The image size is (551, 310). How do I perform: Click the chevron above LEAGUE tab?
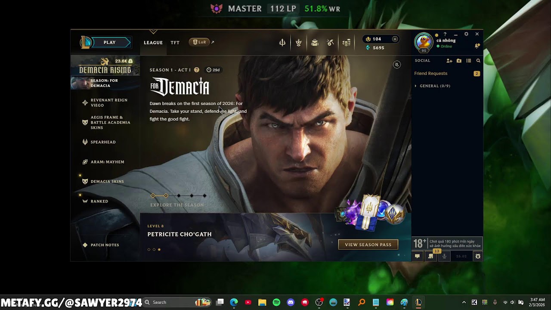pos(153,32)
